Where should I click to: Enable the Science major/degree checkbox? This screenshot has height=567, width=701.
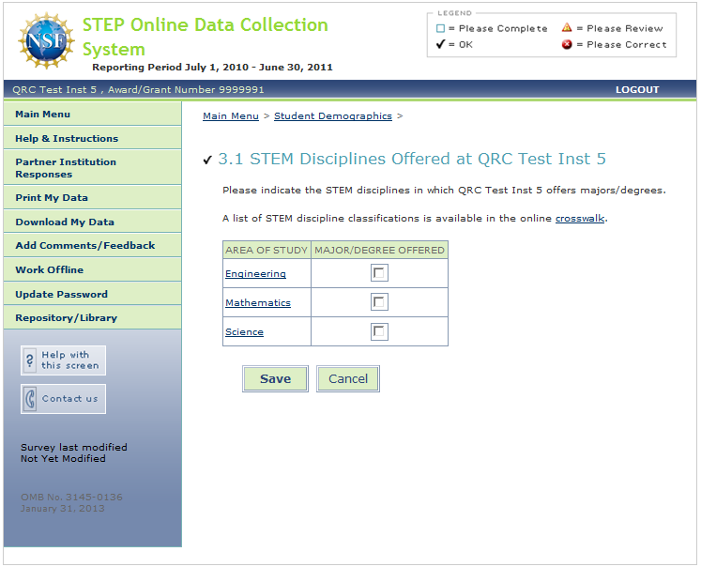click(379, 331)
